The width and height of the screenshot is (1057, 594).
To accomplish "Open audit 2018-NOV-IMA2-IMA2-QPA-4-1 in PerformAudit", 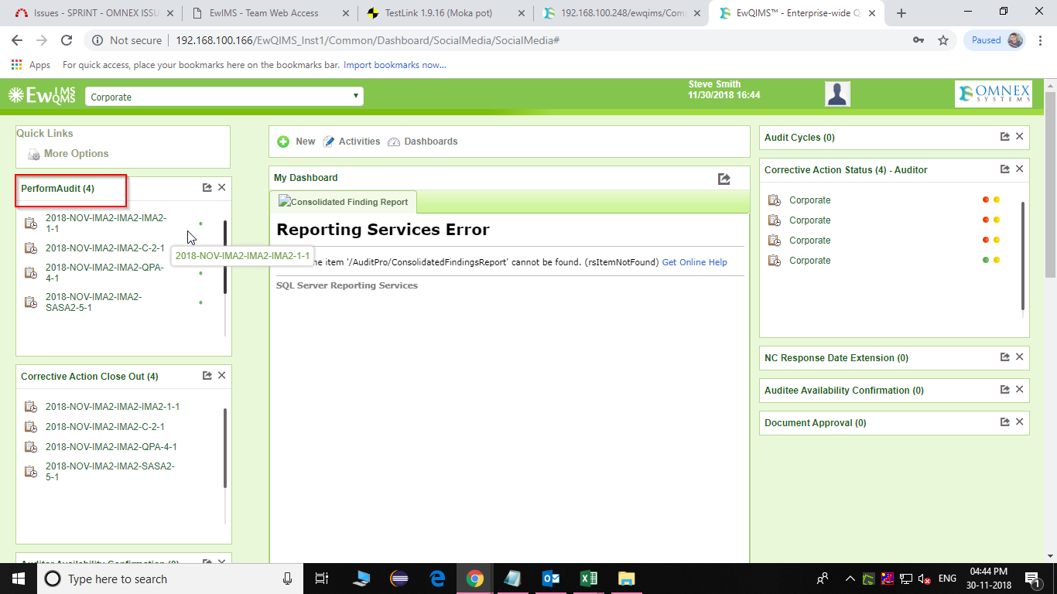I will click(105, 272).
